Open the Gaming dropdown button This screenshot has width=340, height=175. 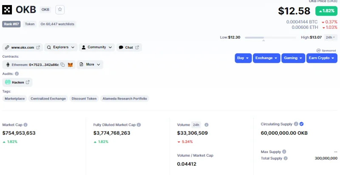(x=293, y=58)
